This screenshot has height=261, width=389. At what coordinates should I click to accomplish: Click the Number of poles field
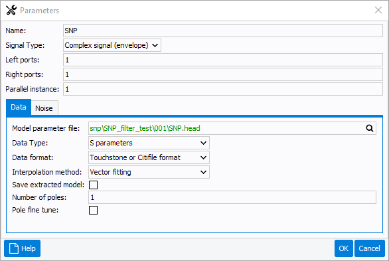[x=232, y=197]
